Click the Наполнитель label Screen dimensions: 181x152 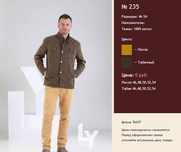(x=133, y=23)
